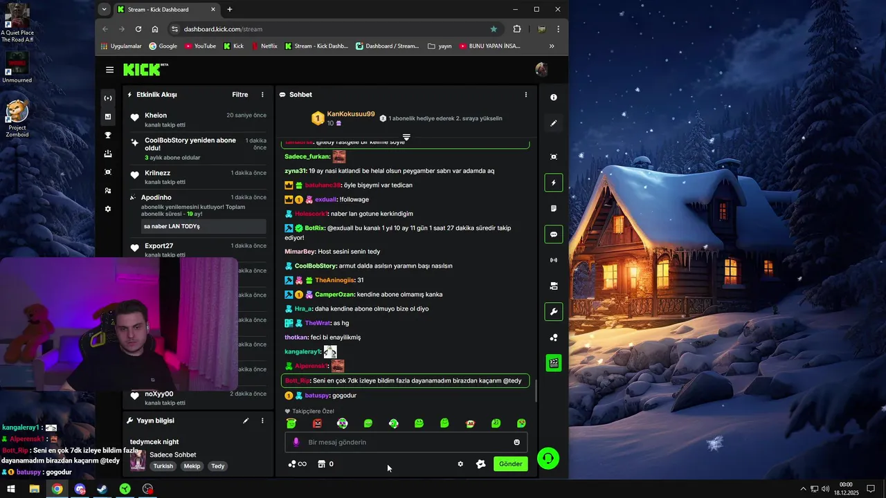
Task: Insert the halo green emote
Action: [x=291, y=423]
